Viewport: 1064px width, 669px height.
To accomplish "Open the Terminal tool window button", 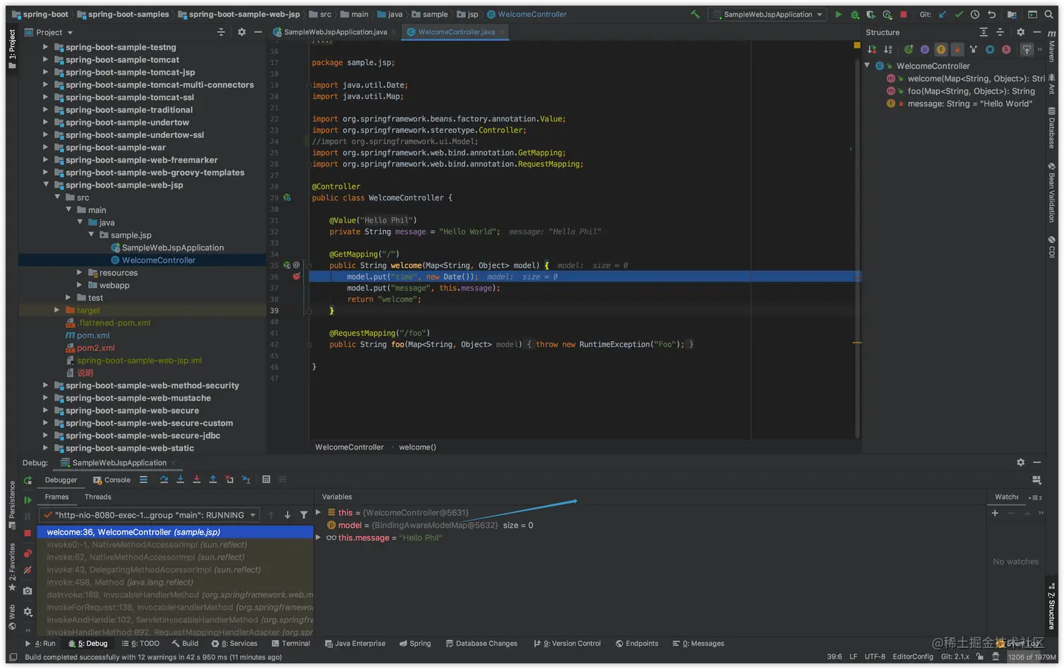I will (x=290, y=644).
